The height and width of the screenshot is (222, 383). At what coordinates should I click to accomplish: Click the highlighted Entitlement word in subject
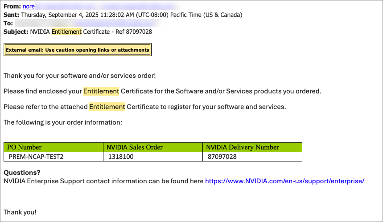pyautogui.click(x=66, y=32)
